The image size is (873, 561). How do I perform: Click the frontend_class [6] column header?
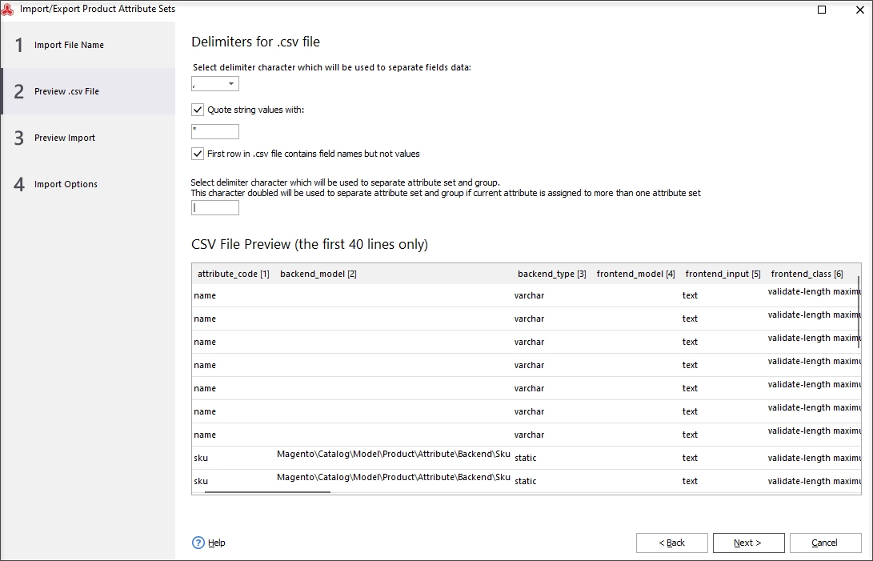click(x=807, y=274)
